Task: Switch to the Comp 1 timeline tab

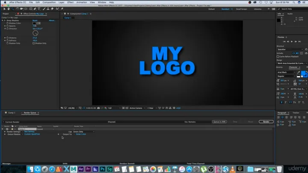Action: 12,113
